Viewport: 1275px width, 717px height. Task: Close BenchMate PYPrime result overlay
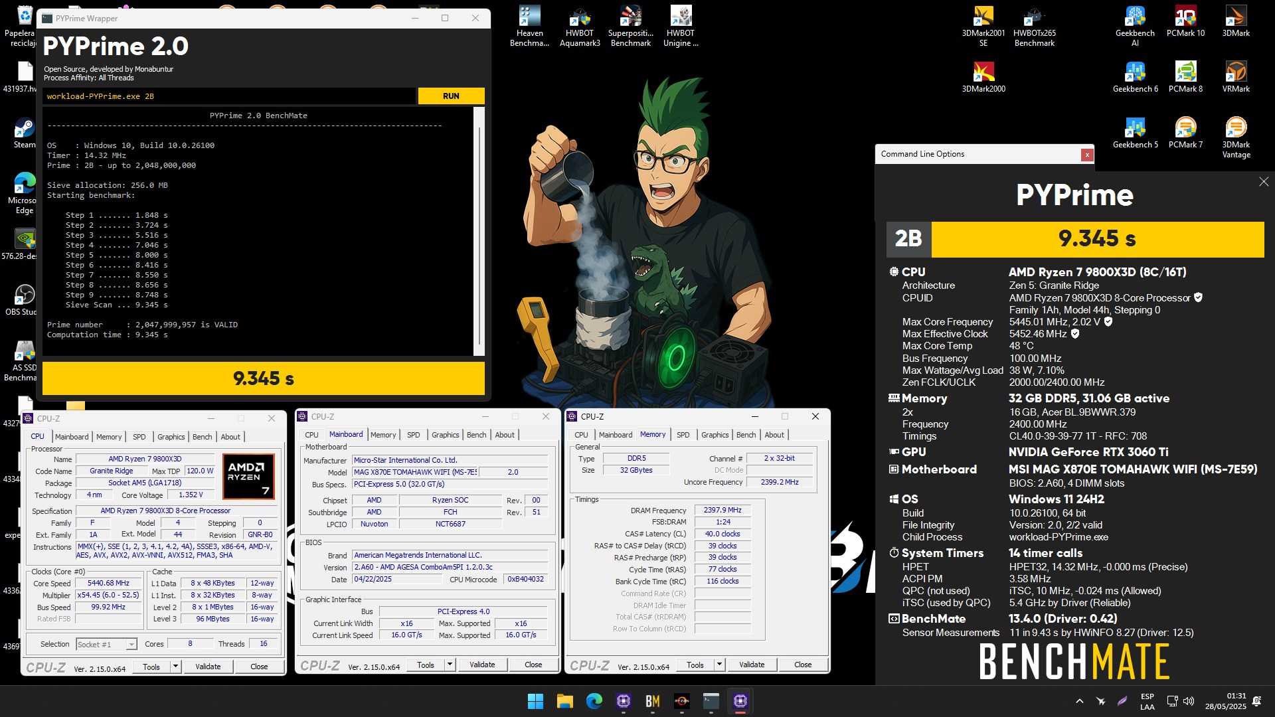click(x=1264, y=181)
